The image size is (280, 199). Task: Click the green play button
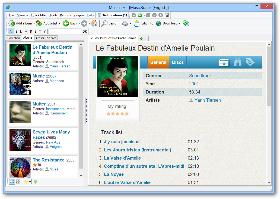140,15
